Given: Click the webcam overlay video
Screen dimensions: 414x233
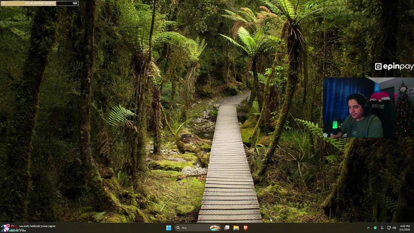Looking at the screenshot, I should click(x=368, y=108).
